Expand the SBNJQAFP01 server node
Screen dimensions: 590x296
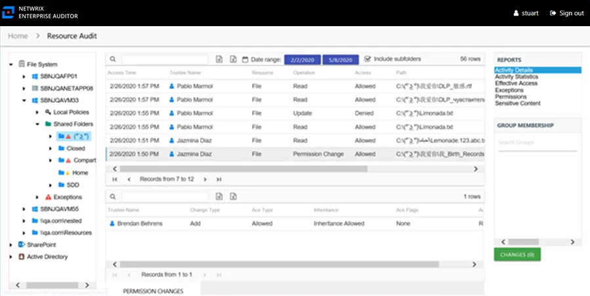tap(24, 77)
